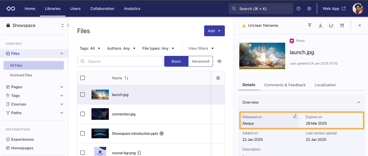Collapse the Files section in sidebar

[x=62, y=54]
